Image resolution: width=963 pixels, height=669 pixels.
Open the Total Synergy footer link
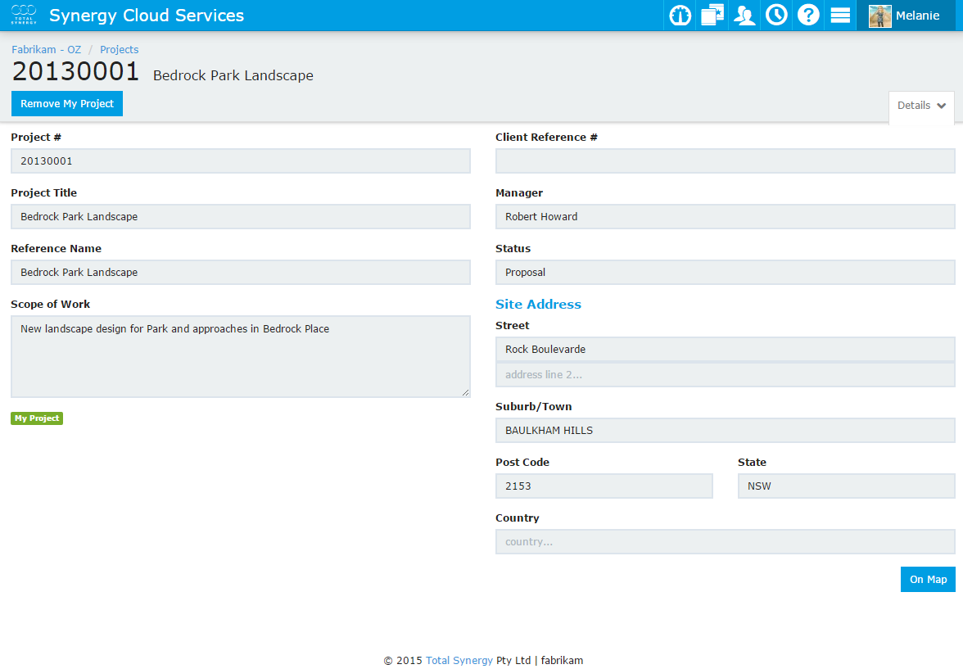coord(459,660)
